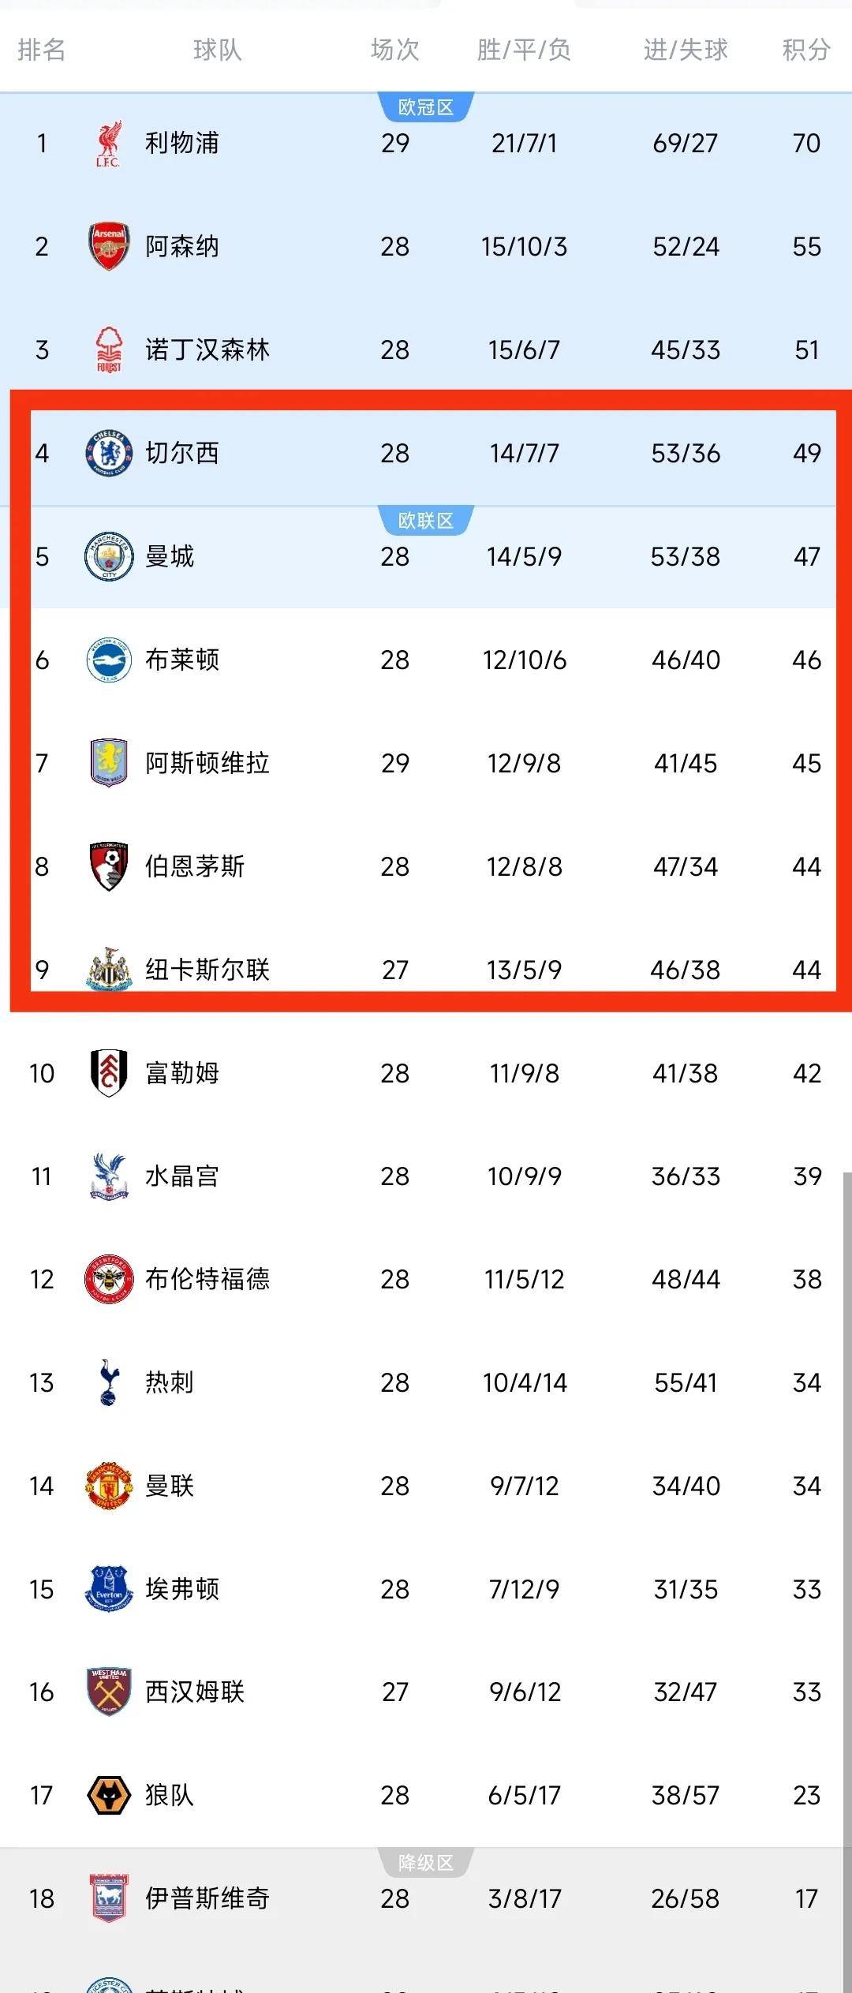Screen dimensions: 852x1993
Task: Tap the Brighton club crest
Action: [x=108, y=660]
